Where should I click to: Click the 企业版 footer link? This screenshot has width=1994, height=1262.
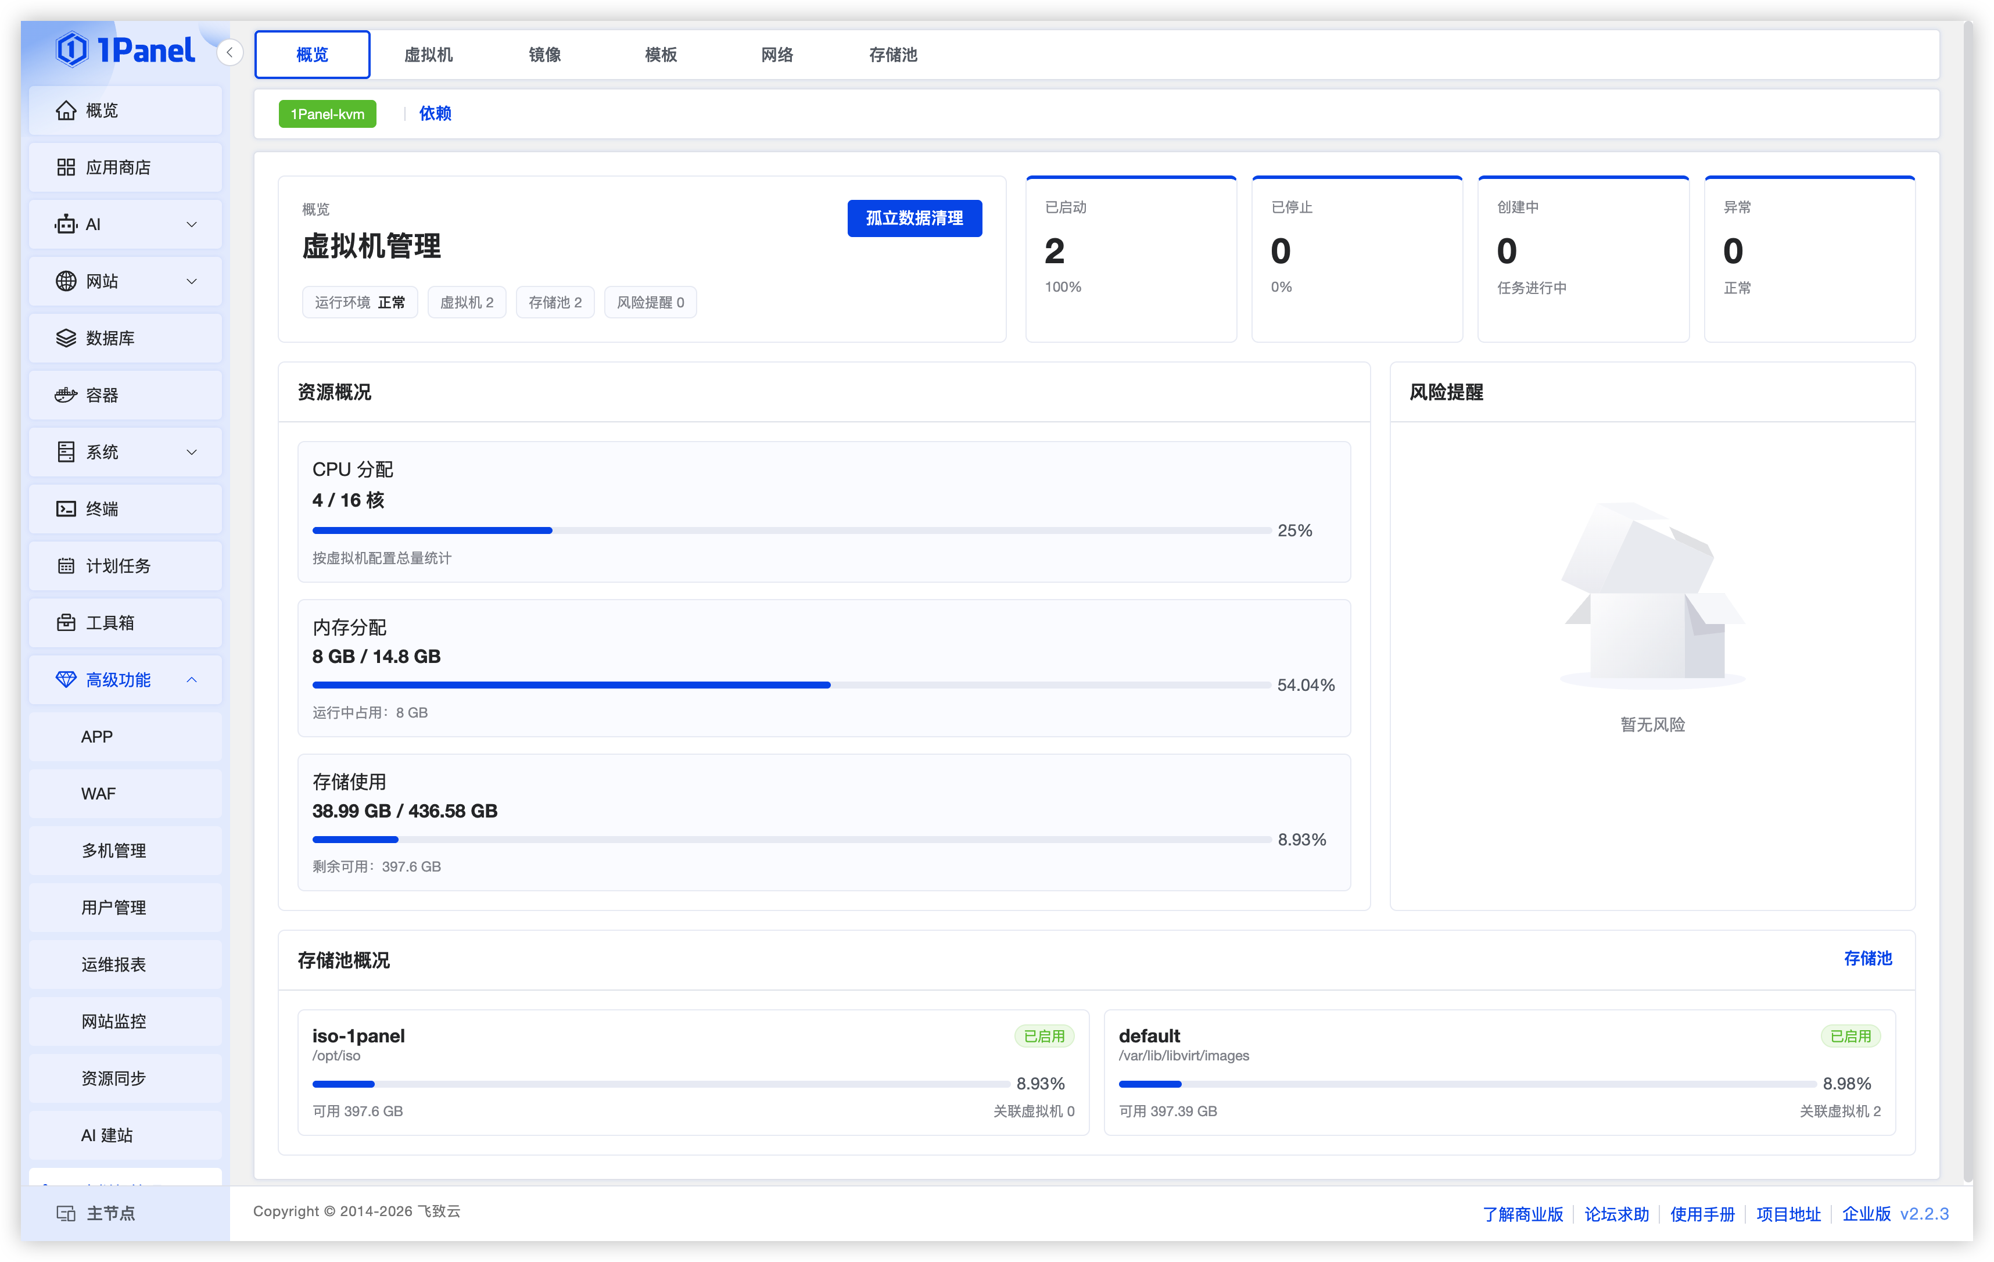pyautogui.click(x=1866, y=1214)
